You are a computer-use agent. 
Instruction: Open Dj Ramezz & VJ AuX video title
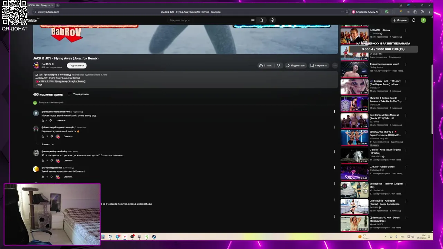click(x=385, y=219)
